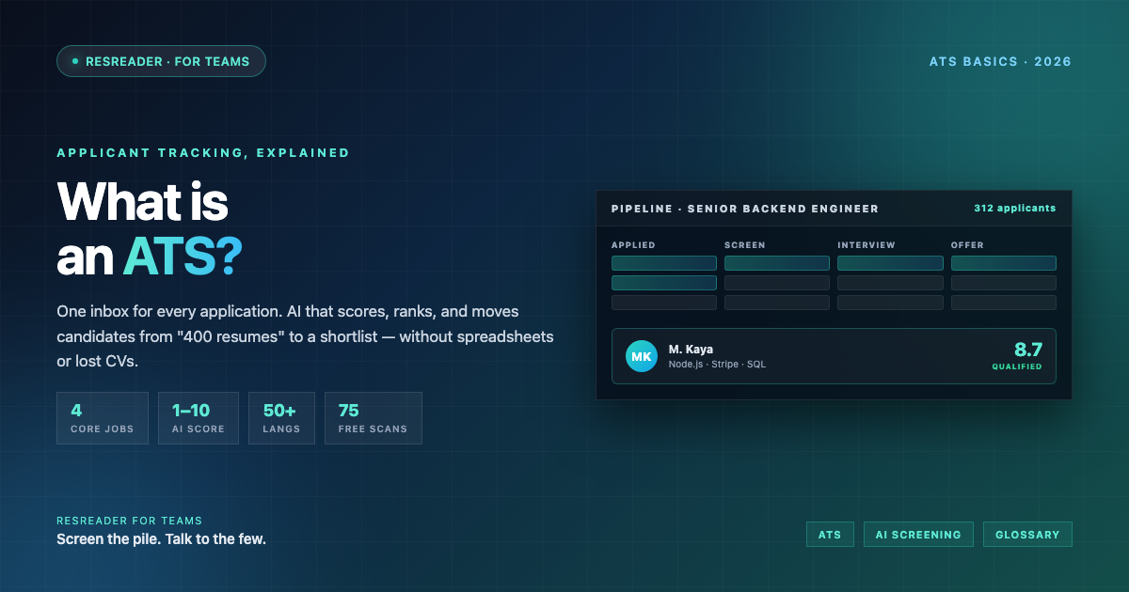Viewport: 1129px width, 592px height.
Task: Click the highlighted bar under SCREEN
Action: (777, 263)
